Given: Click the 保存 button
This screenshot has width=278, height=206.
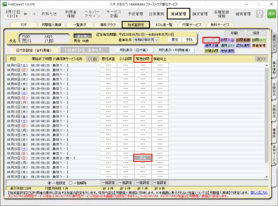Looking at the screenshot, I should 256,33.
